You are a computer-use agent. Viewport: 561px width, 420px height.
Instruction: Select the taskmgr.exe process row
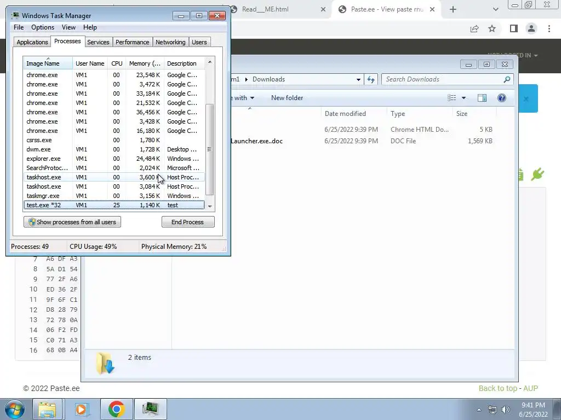coord(114,196)
